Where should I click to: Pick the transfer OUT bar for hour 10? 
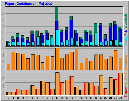(58, 84)
